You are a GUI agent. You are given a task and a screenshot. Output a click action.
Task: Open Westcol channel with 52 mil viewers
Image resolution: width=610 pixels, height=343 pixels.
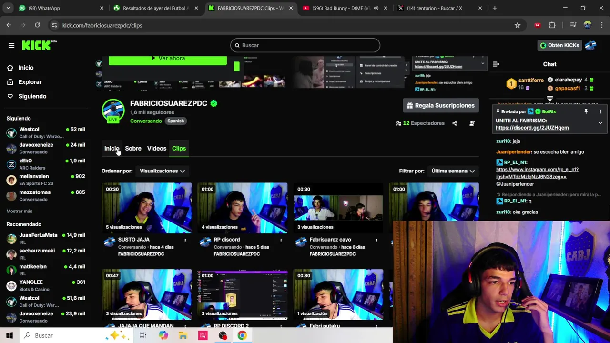pyautogui.click(x=46, y=132)
